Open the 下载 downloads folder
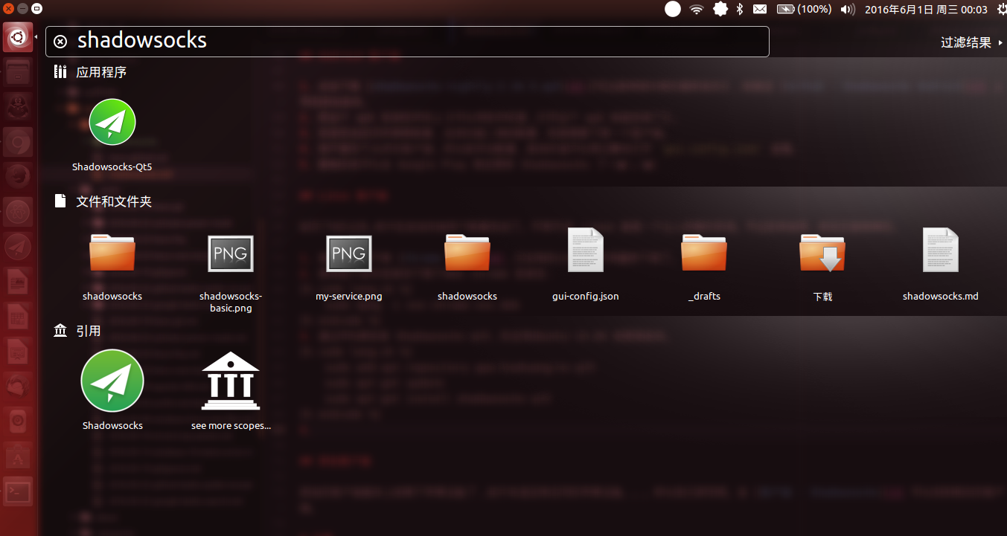This screenshot has width=1007, height=536. click(x=822, y=264)
